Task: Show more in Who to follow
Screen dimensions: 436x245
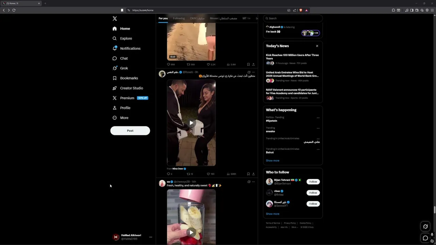Action: point(272,214)
